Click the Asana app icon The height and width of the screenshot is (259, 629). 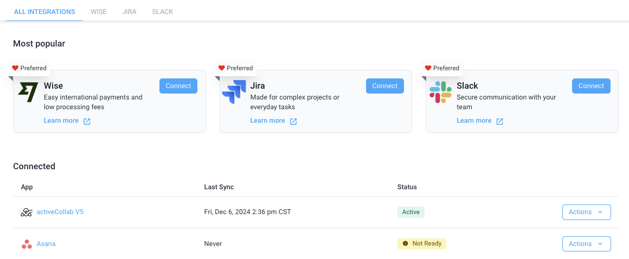click(x=27, y=244)
